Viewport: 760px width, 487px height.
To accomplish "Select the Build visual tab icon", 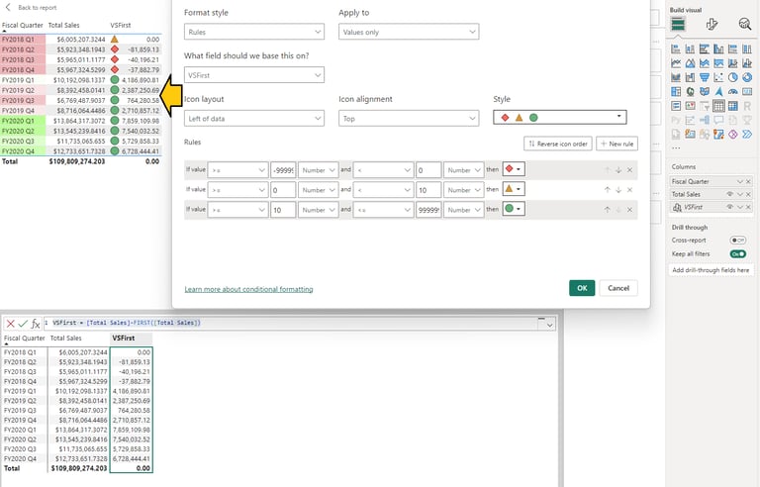I will 678,24.
